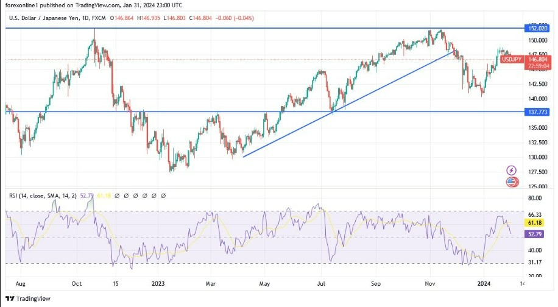
Task: Click the high value H146.935
Action: point(149,18)
